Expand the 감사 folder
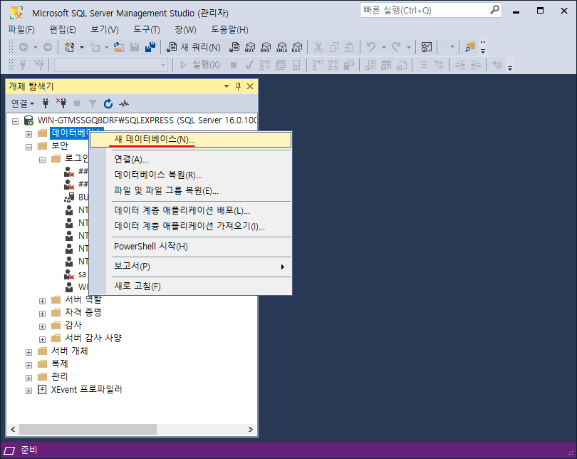Screen dimensions: 577x459 [x=42, y=327]
